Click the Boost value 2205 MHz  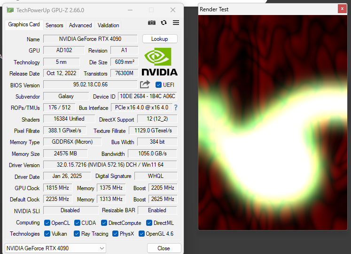coord(163,188)
